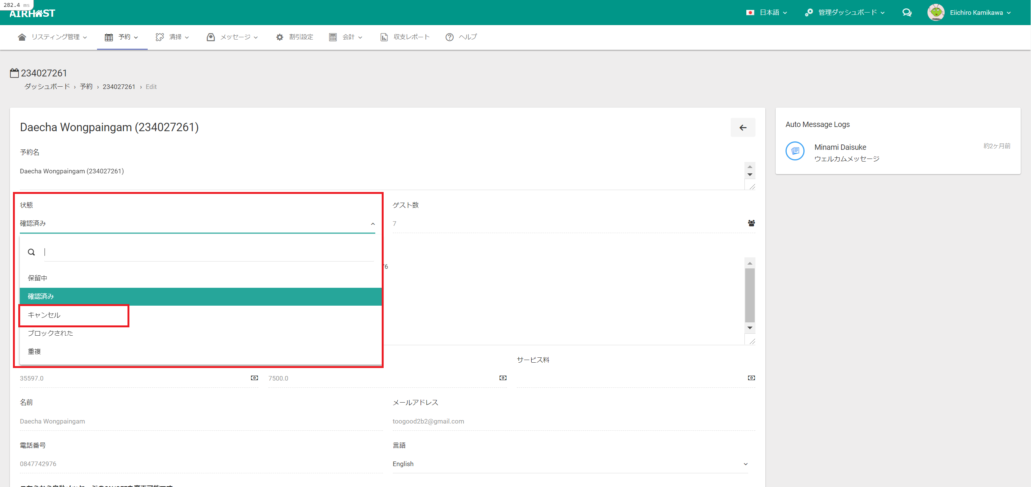
Task: Pick 重複 from the dropdown list
Action: 34,351
